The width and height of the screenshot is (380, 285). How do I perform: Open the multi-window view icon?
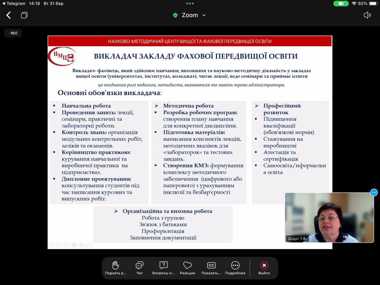tap(24, 15)
